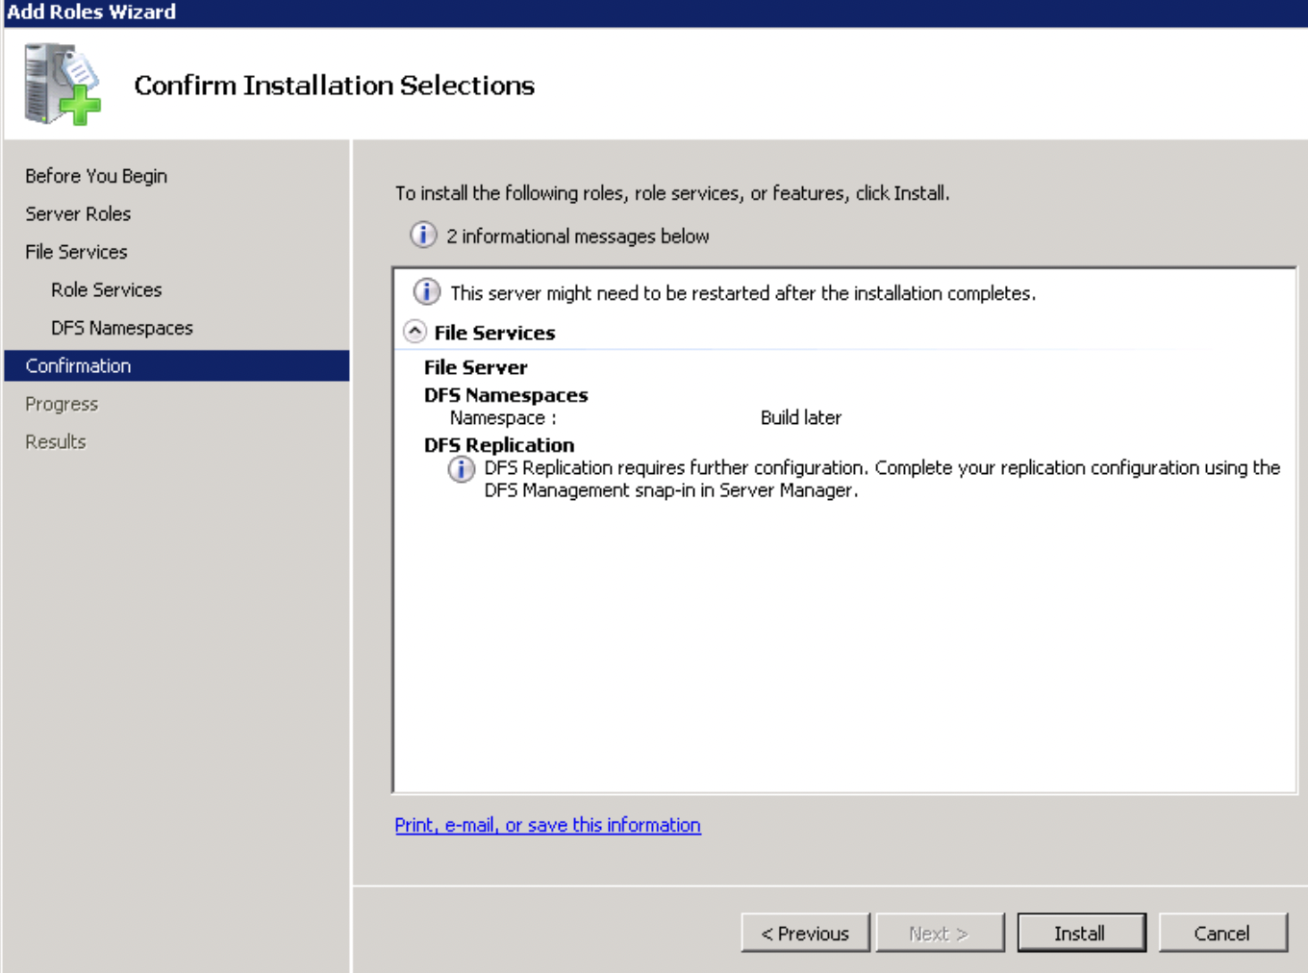The width and height of the screenshot is (1308, 973).
Task: Cancel the Add Roles Wizard
Action: [x=1222, y=933]
